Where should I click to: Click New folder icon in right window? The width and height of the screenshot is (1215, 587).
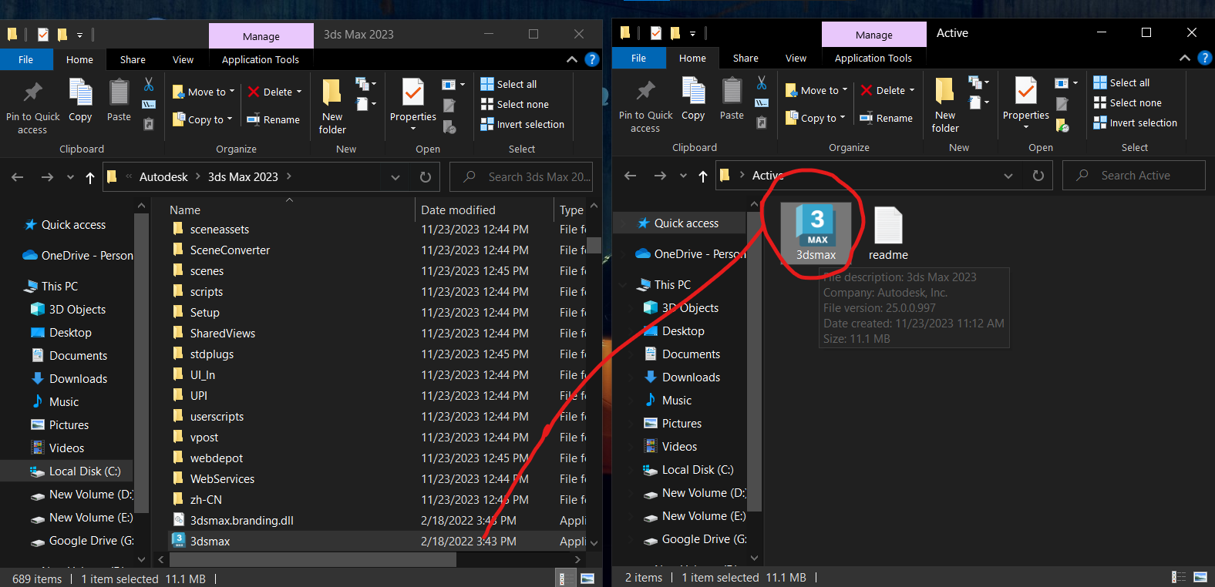click(x=945, y=103)
